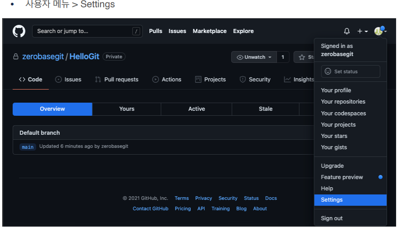Select the Stale branches filter

[266, 109]
